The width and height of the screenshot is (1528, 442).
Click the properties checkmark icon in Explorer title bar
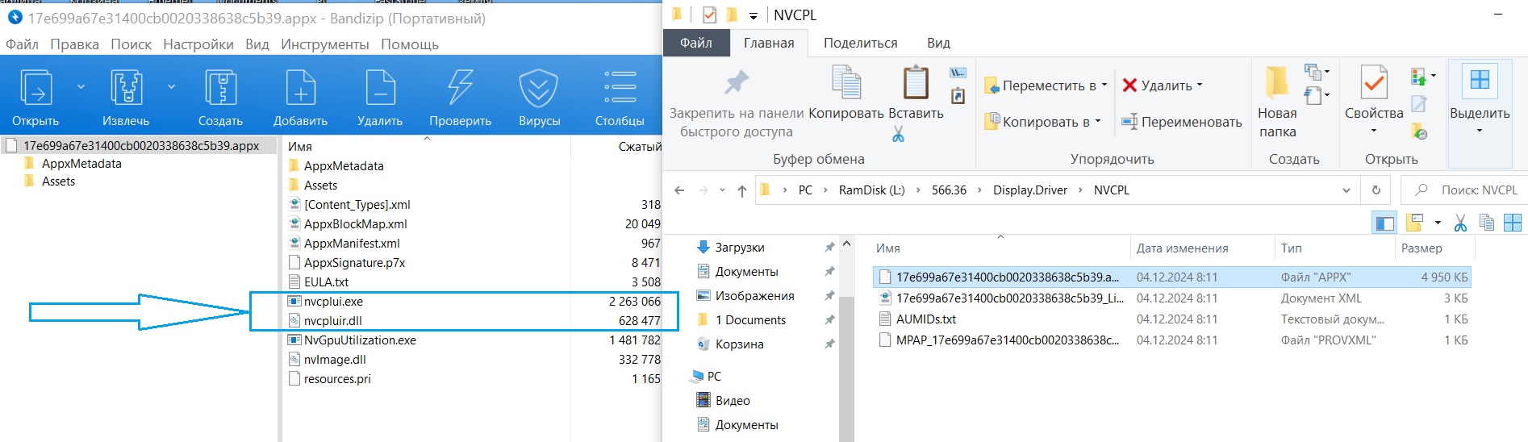coord(709,15)
